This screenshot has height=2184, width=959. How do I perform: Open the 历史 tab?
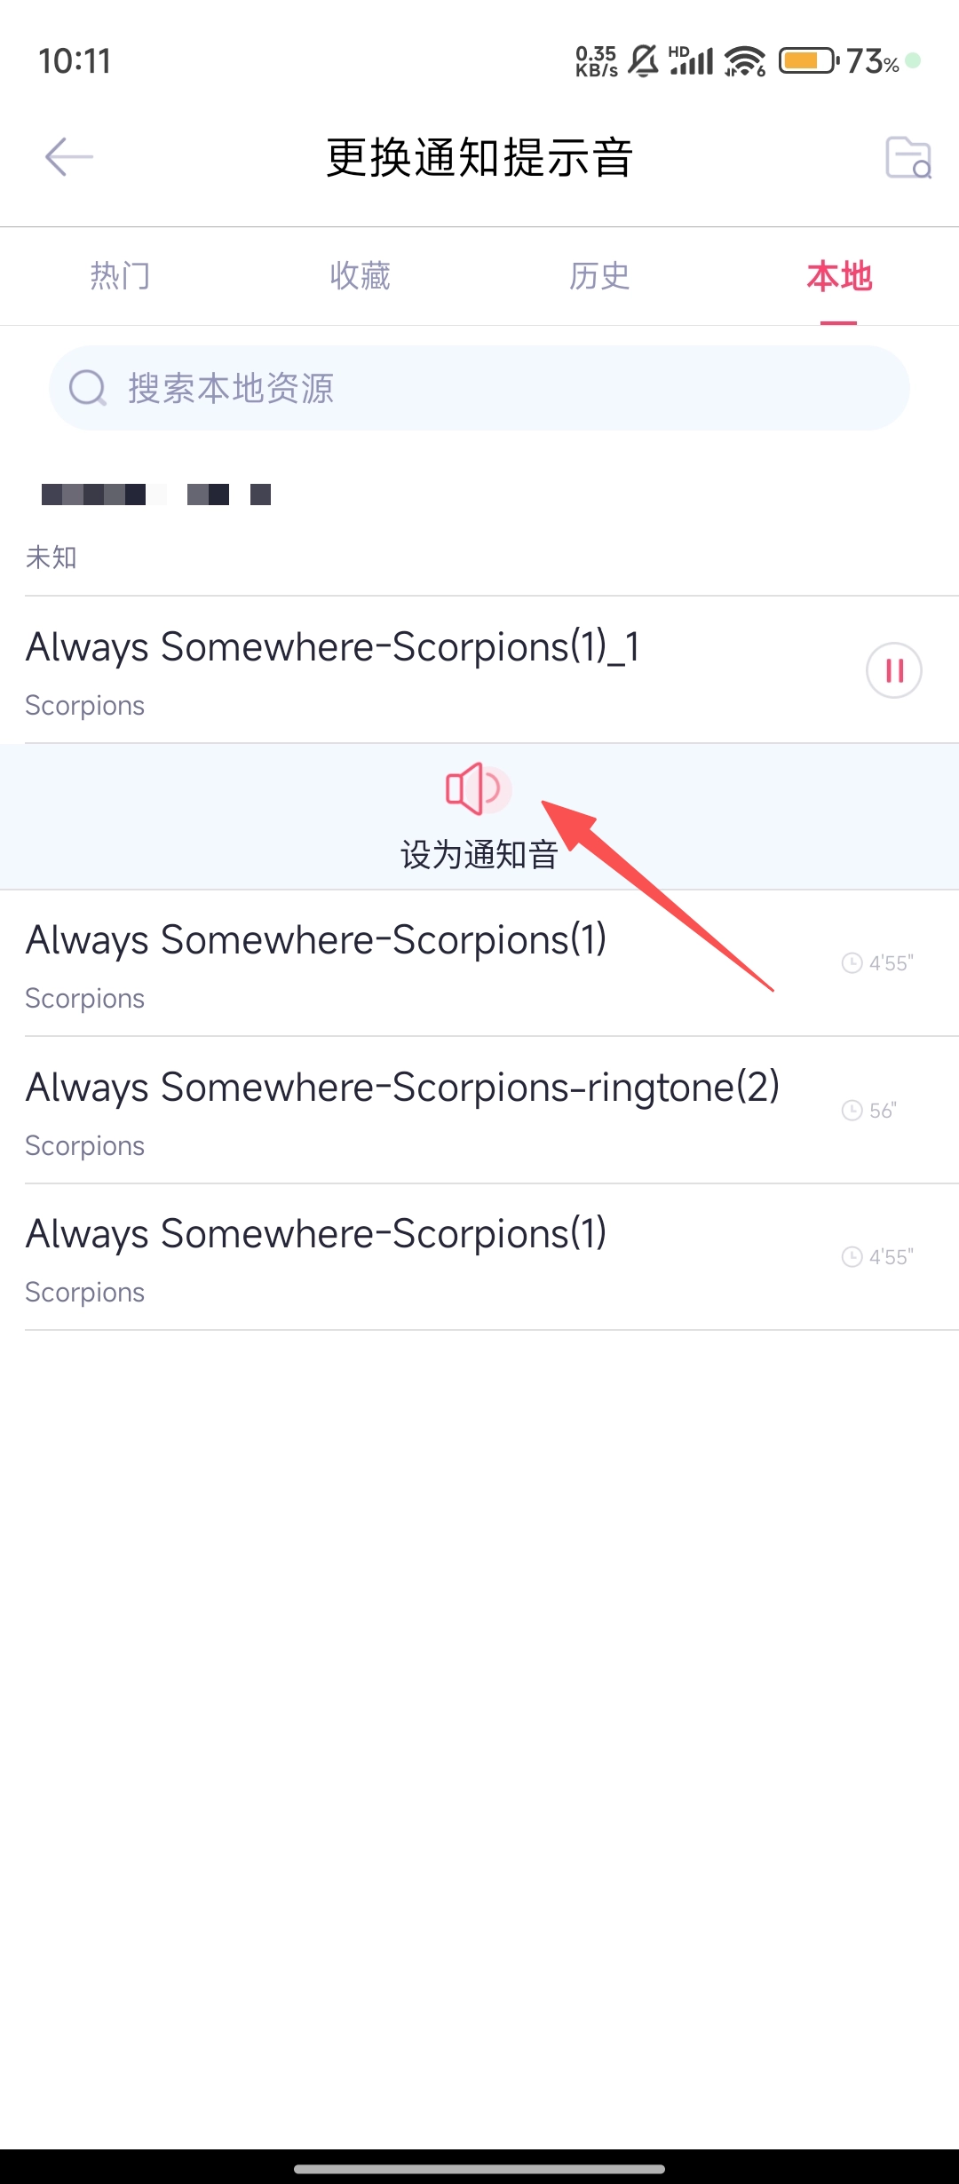[599, 276]
